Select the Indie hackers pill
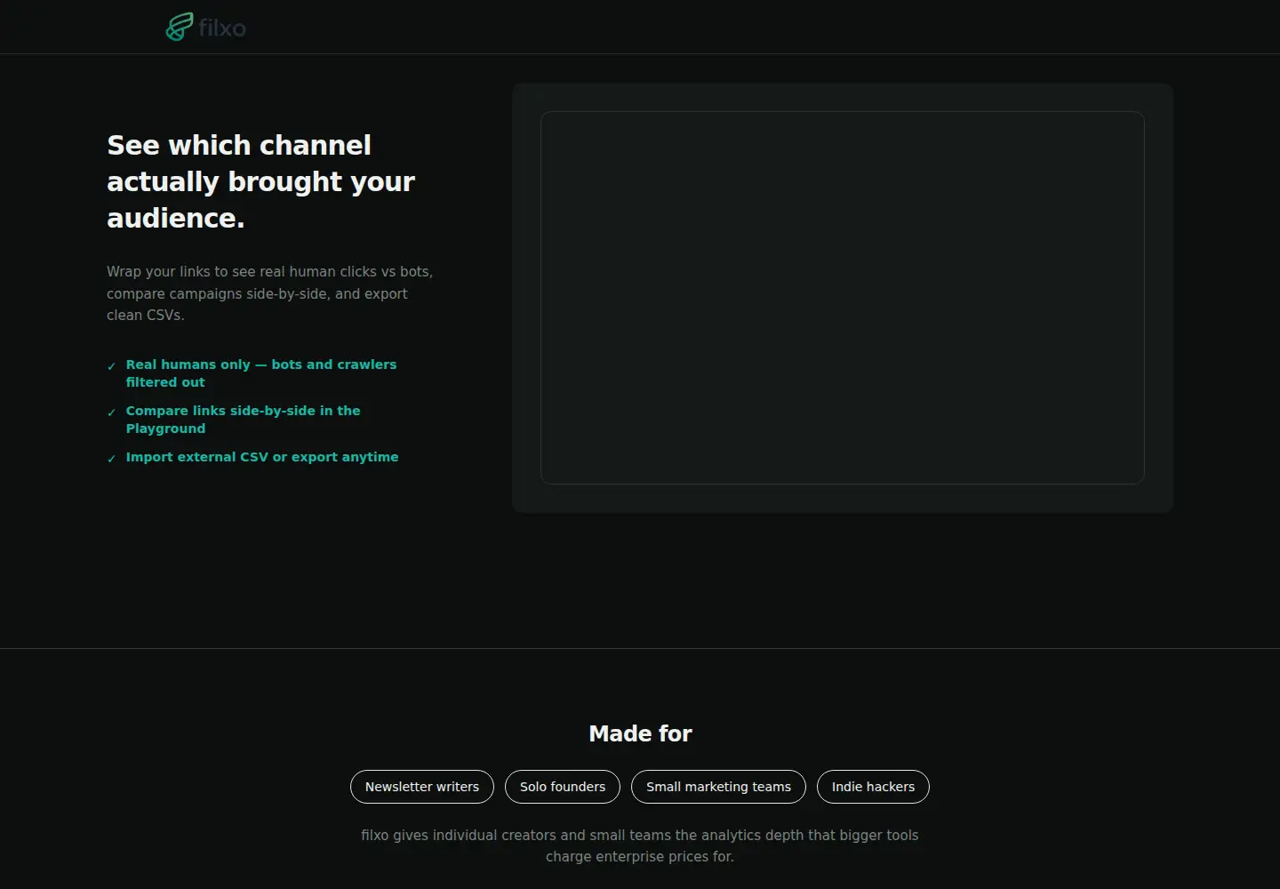This screenshot has height=889, width=1280. point(873,787)
